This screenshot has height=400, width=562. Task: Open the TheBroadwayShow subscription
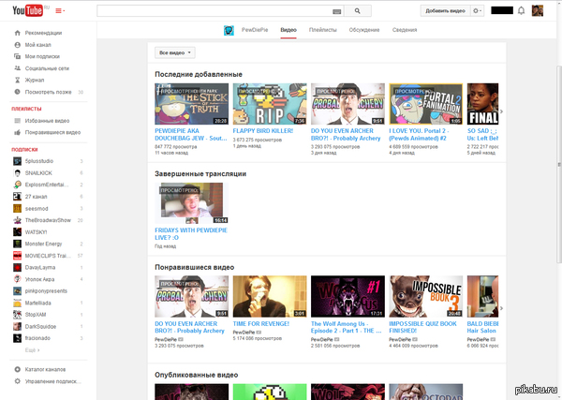(x=48, y=220)
